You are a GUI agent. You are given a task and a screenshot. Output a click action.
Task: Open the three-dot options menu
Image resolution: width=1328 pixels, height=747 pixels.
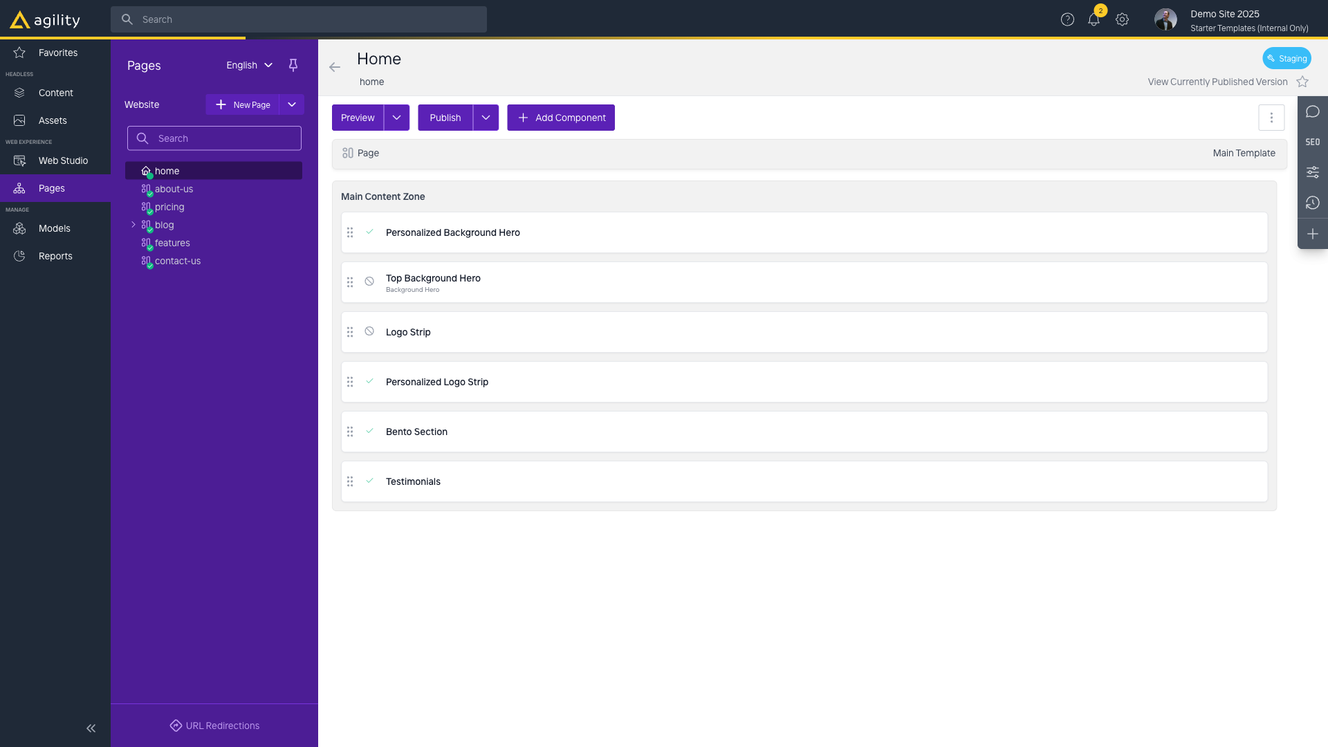[x=1272, y=118]
